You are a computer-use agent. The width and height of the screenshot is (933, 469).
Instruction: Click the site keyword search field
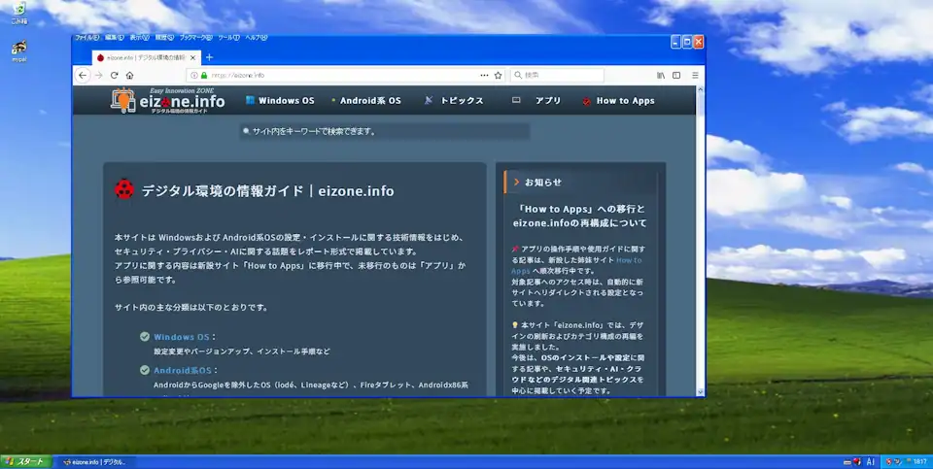[x=385, y=131]
